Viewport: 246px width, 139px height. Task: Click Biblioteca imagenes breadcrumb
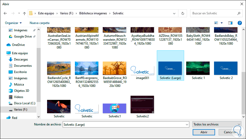point(93,13)
